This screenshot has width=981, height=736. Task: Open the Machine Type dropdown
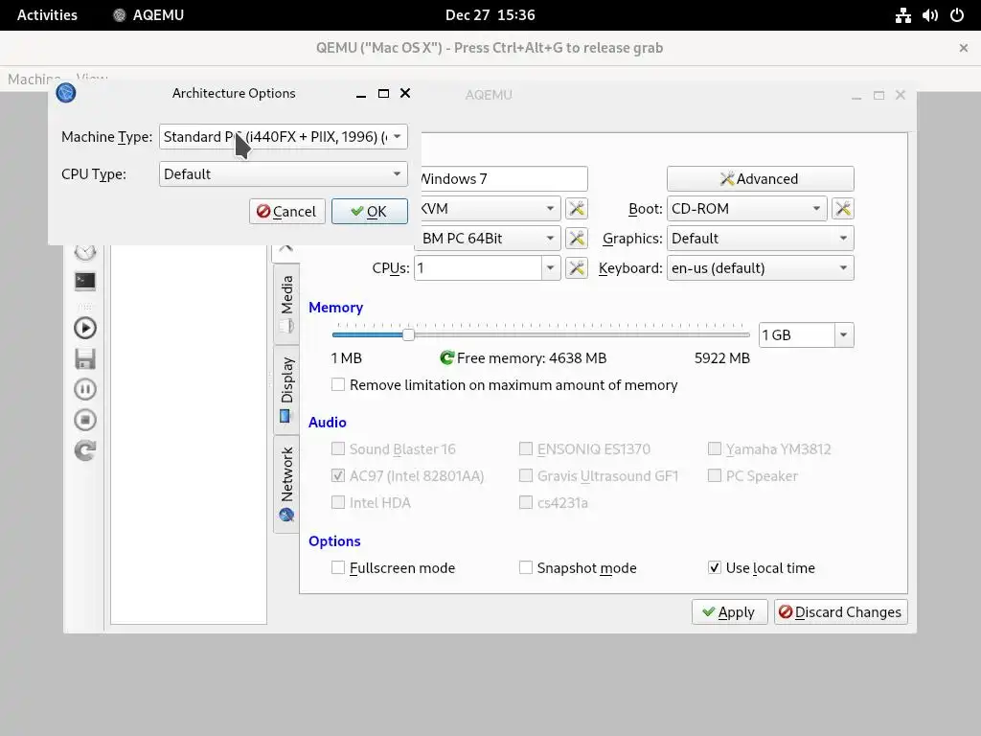click(x=283, y=136)
